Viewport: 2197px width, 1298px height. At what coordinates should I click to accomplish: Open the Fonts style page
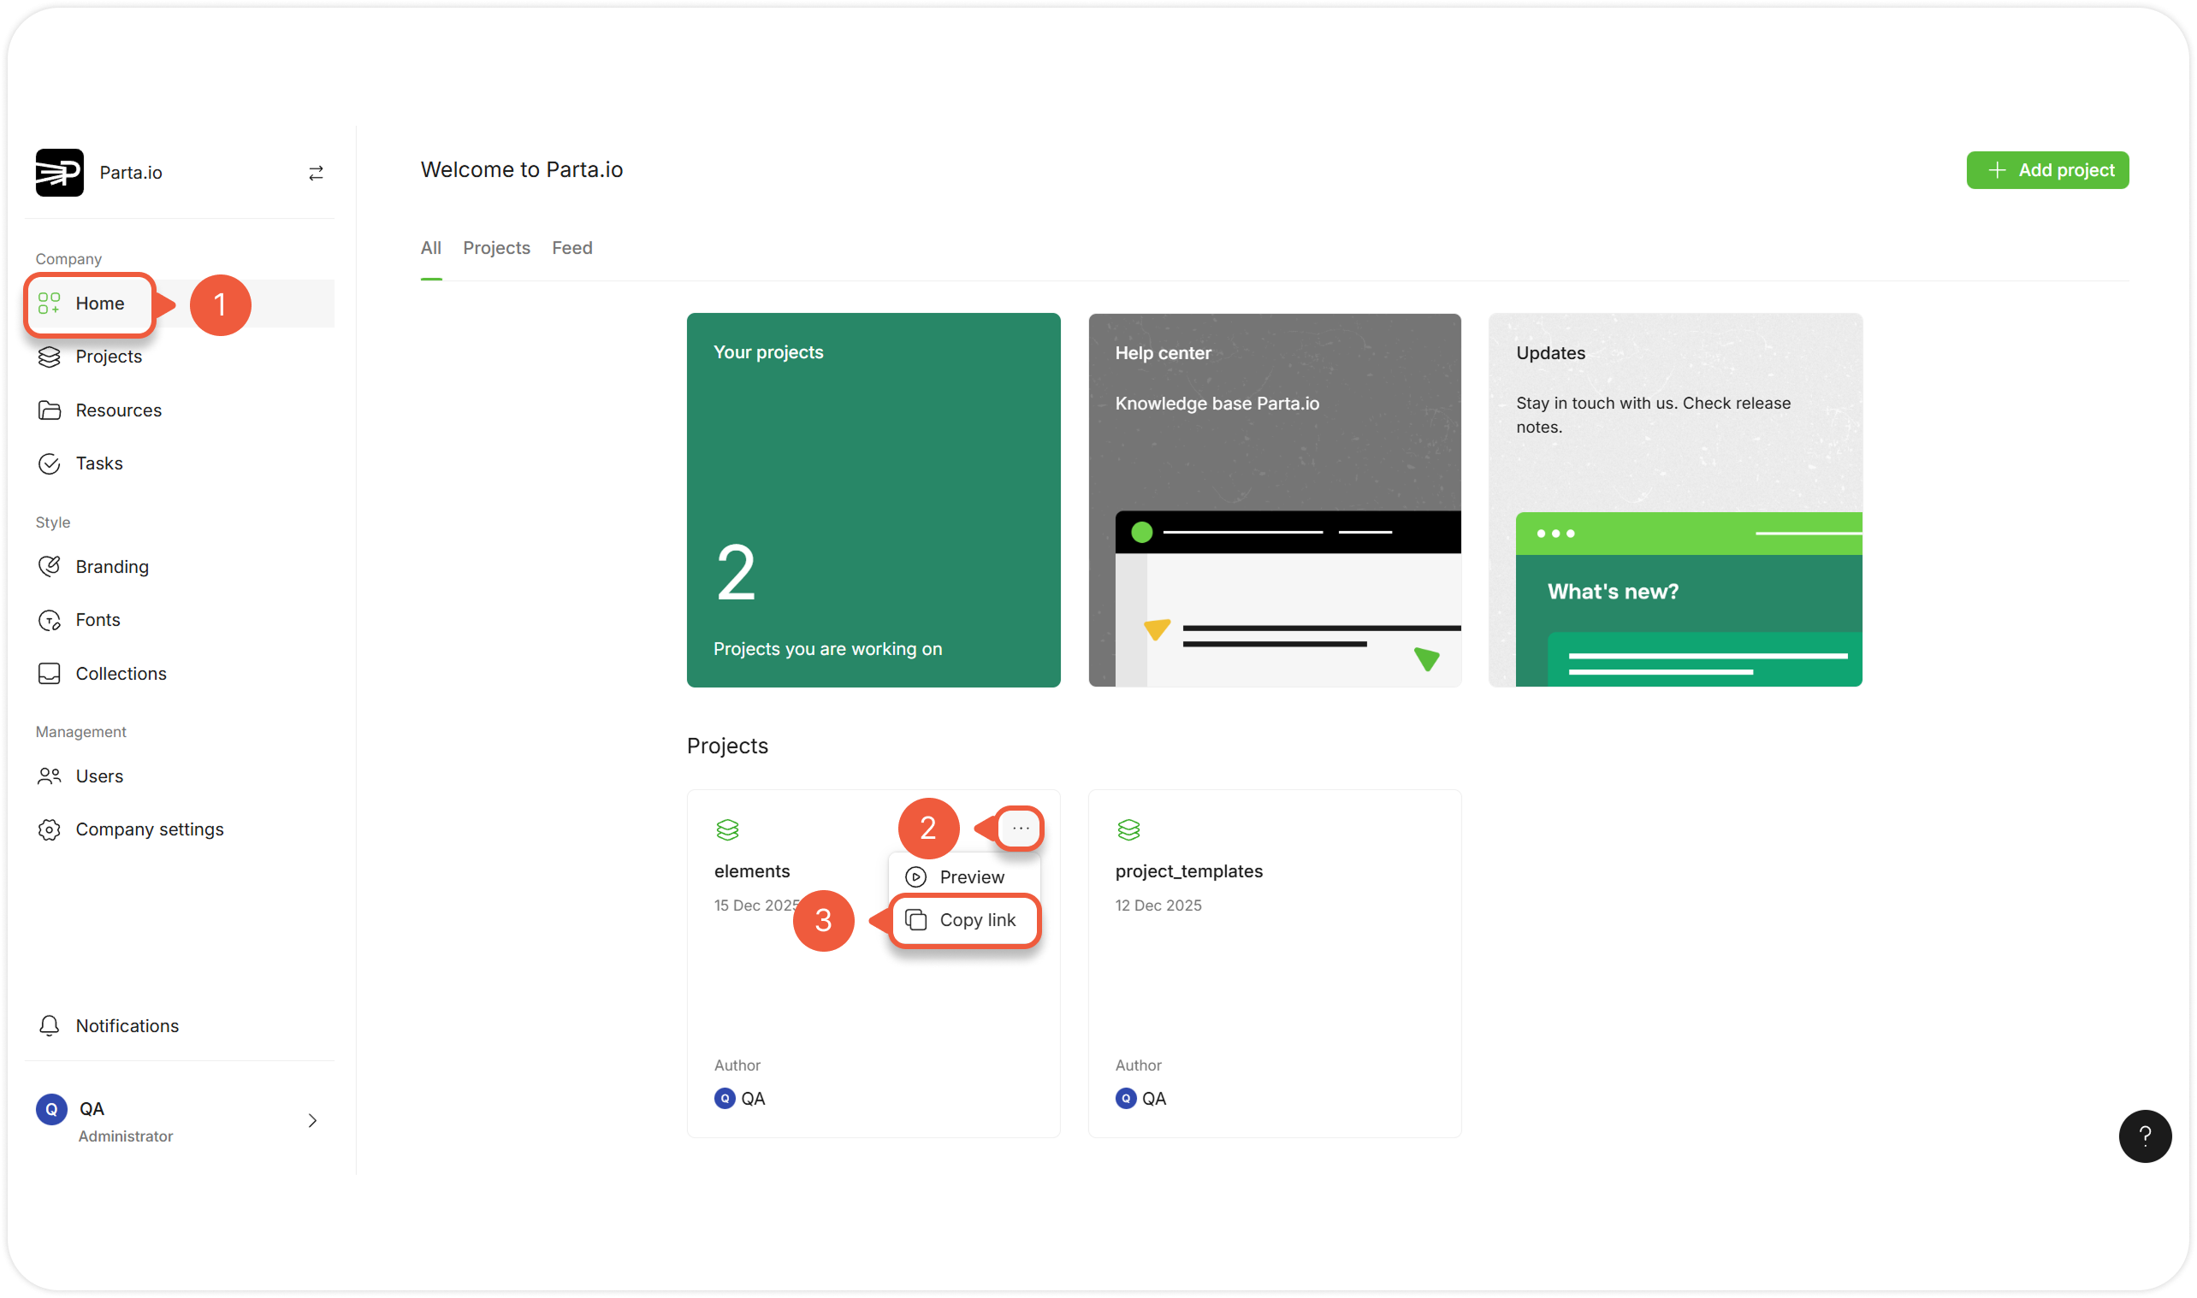point(98,620)
